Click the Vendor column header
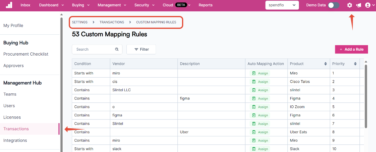 pos(144,64)
